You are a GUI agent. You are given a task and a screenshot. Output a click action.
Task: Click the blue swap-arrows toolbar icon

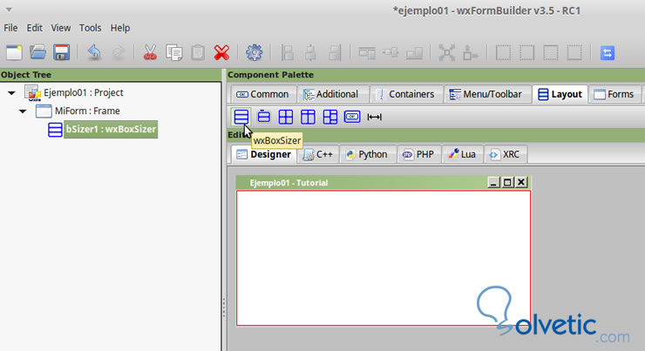(x=608, y=52)
